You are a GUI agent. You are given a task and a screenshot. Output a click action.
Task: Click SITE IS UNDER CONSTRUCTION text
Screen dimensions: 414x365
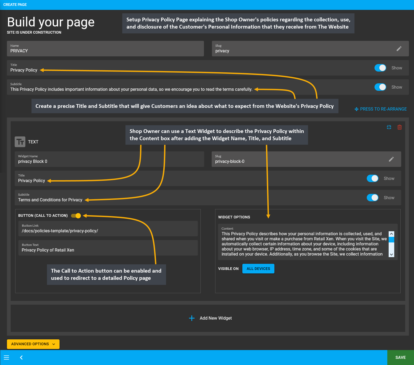pos(34,32)
